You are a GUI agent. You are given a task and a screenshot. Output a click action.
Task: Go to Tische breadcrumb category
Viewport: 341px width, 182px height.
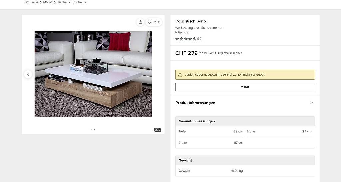click(62, 2)
